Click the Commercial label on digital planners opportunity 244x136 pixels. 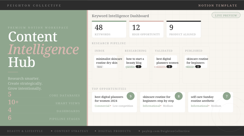[x=102, y=106]
